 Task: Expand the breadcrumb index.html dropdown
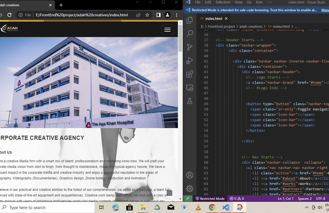pyautogui.click(x=281, y=26)
